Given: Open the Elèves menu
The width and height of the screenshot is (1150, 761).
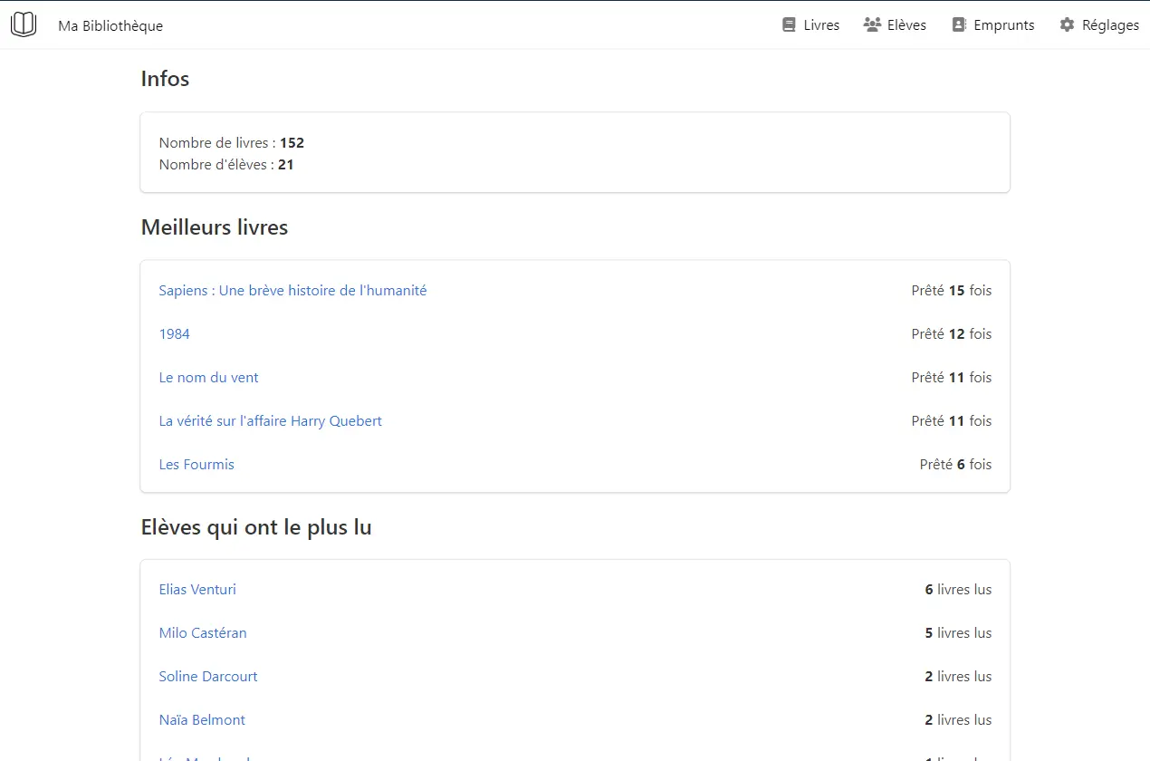Looking at the screenshot, I should [x=895, y=25].
